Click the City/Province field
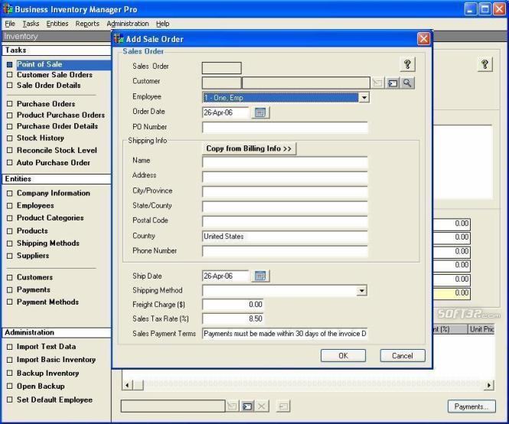Viewport: 509px width, 424px height. click(x=285, y=191)
